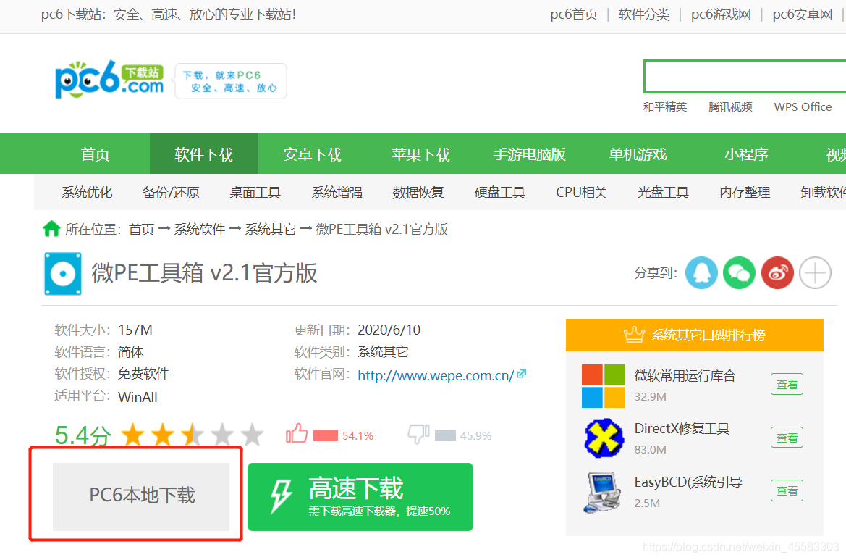Click the green home breadcrumb icon
Image resolution: width=846 pixels, height=560 pixels.
pyautogui.click(x=51, y=229)
